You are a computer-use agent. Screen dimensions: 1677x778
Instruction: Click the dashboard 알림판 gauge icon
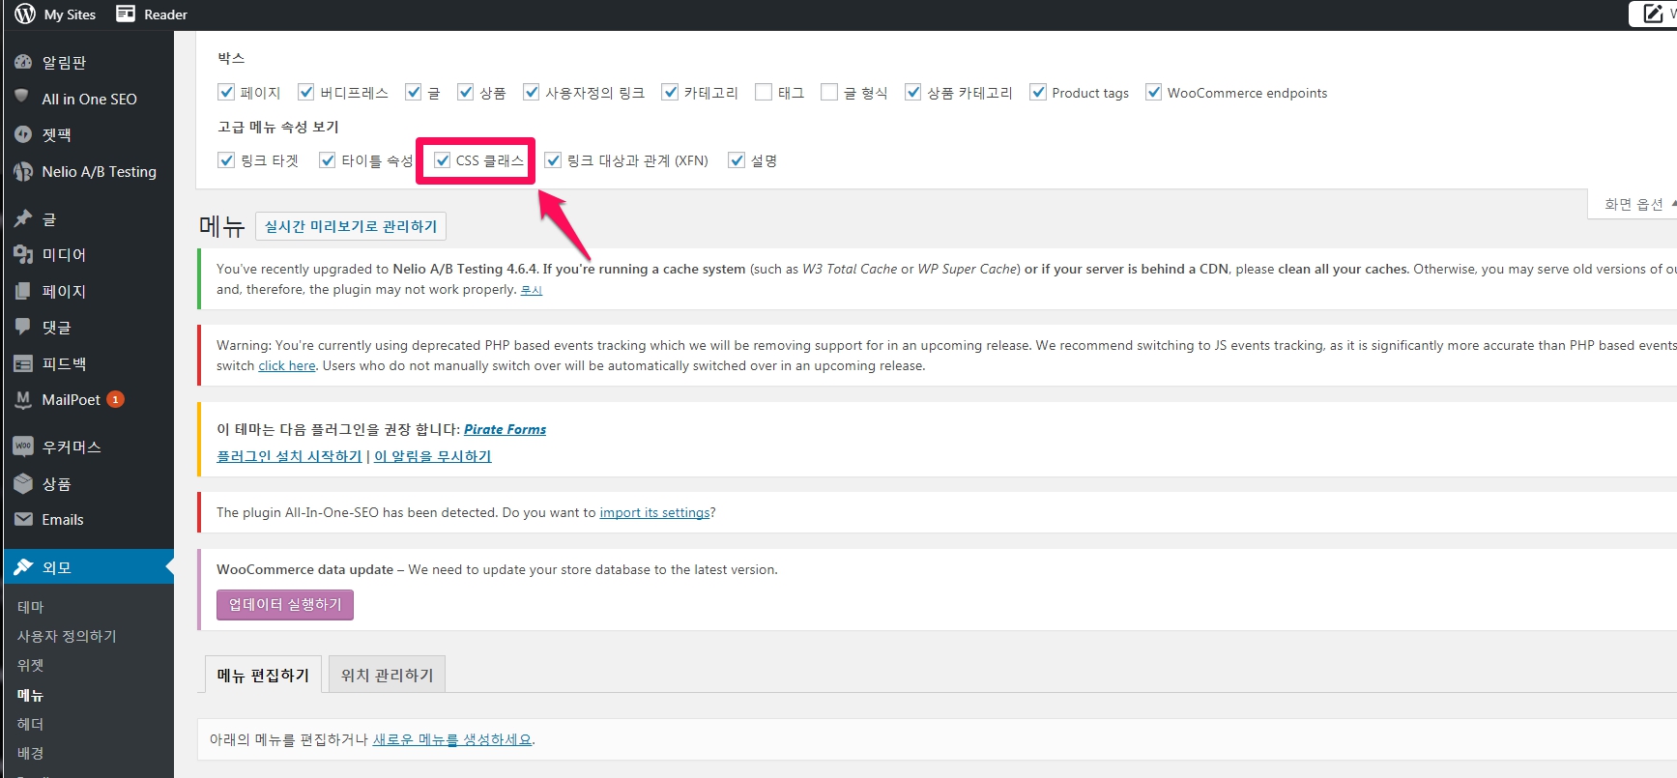point(23,62)
